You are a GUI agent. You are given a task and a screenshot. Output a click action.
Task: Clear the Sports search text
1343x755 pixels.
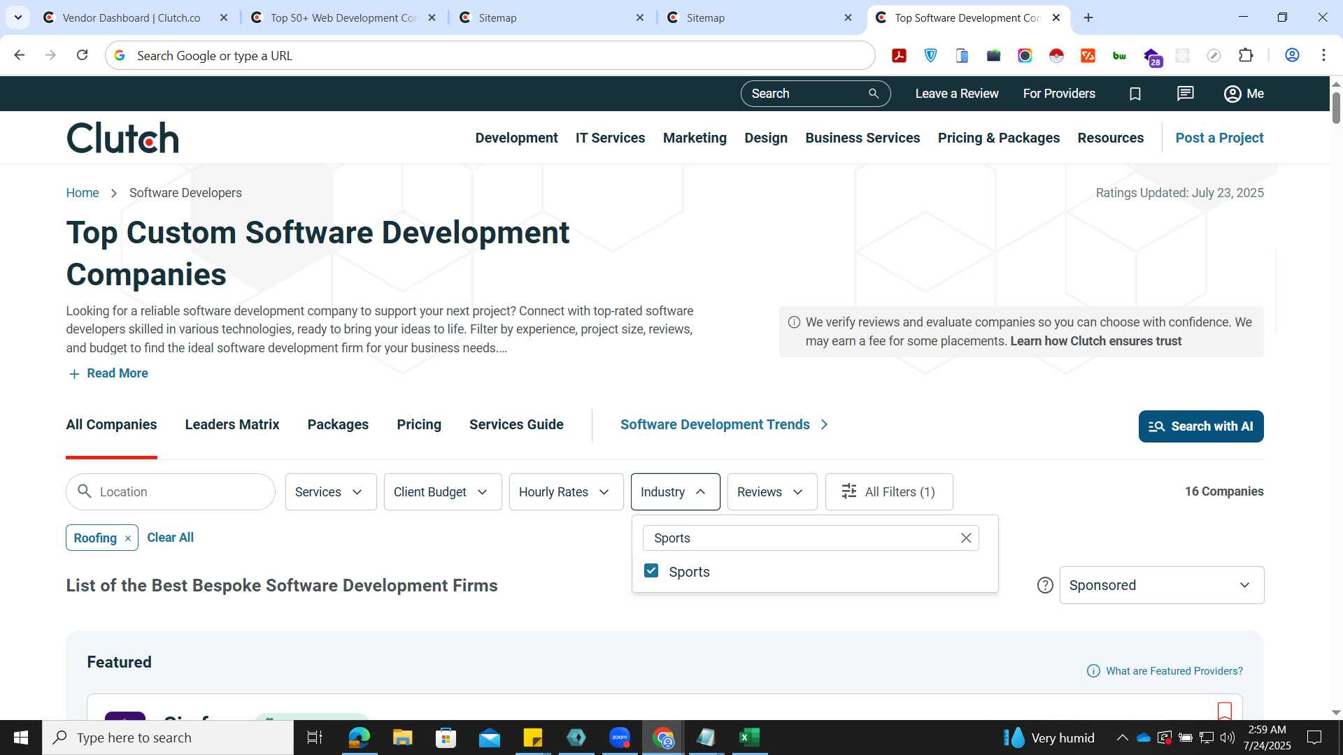tap(966, 538)
